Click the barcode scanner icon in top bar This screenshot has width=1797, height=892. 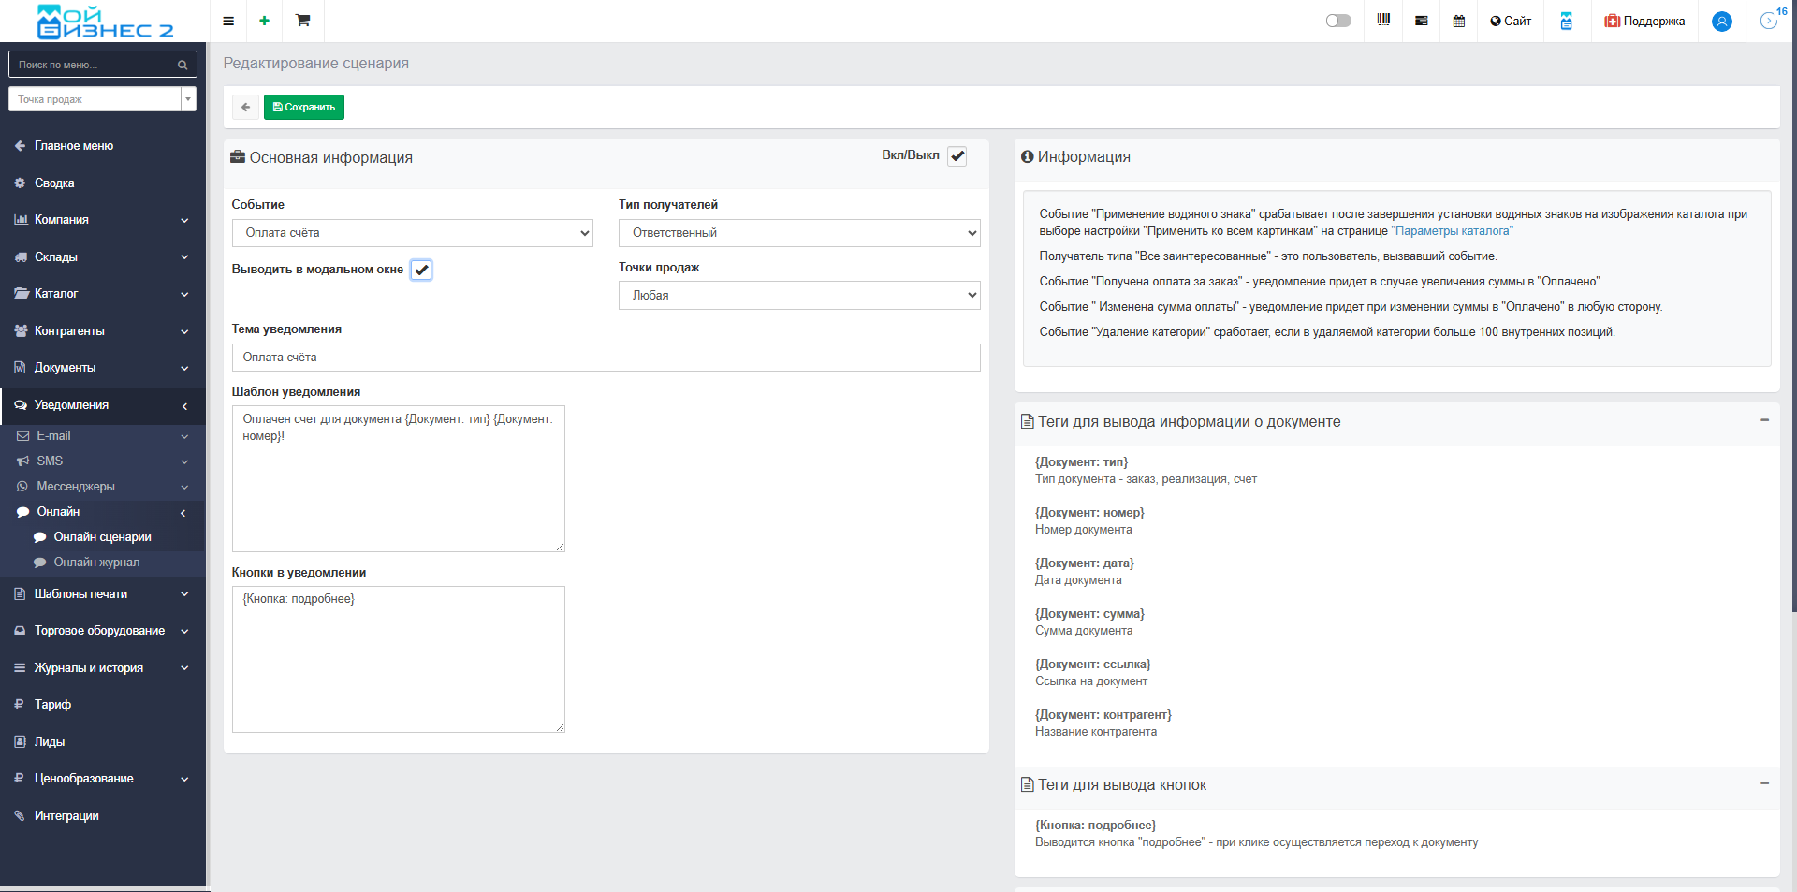coord(1383,21)
